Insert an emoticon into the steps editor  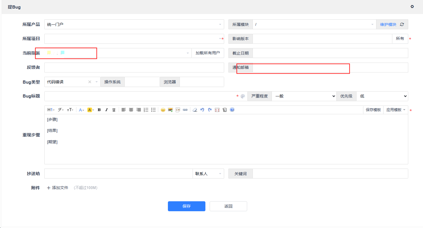[163, 110]
